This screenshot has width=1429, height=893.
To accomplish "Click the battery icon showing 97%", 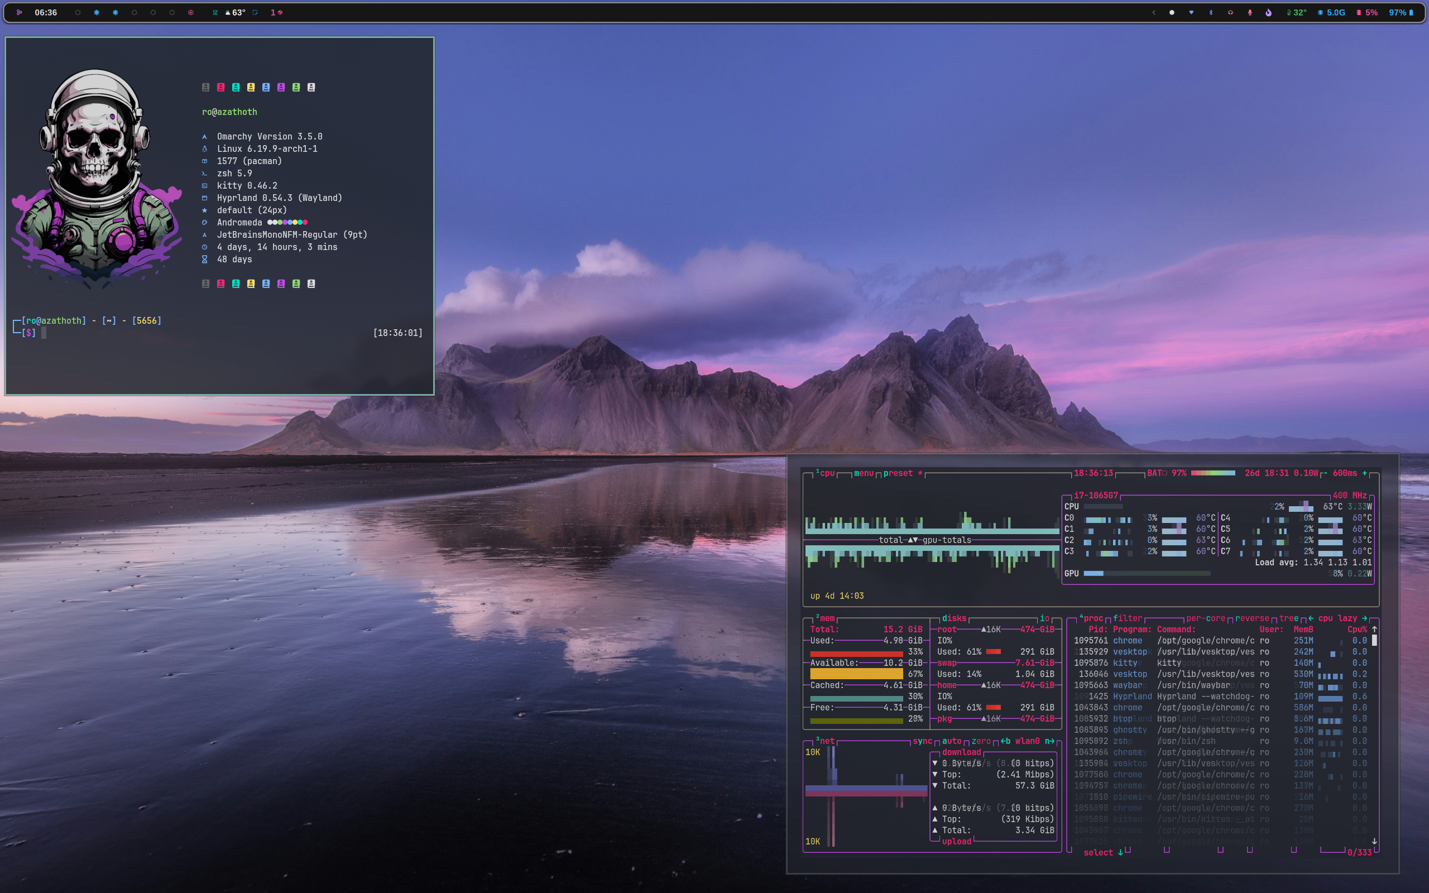I will tap(1410, 12).
